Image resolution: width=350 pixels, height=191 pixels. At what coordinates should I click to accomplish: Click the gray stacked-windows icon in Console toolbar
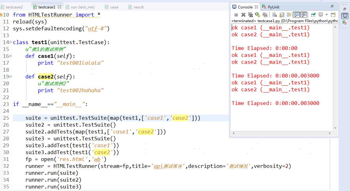click(x=265, y=15)
